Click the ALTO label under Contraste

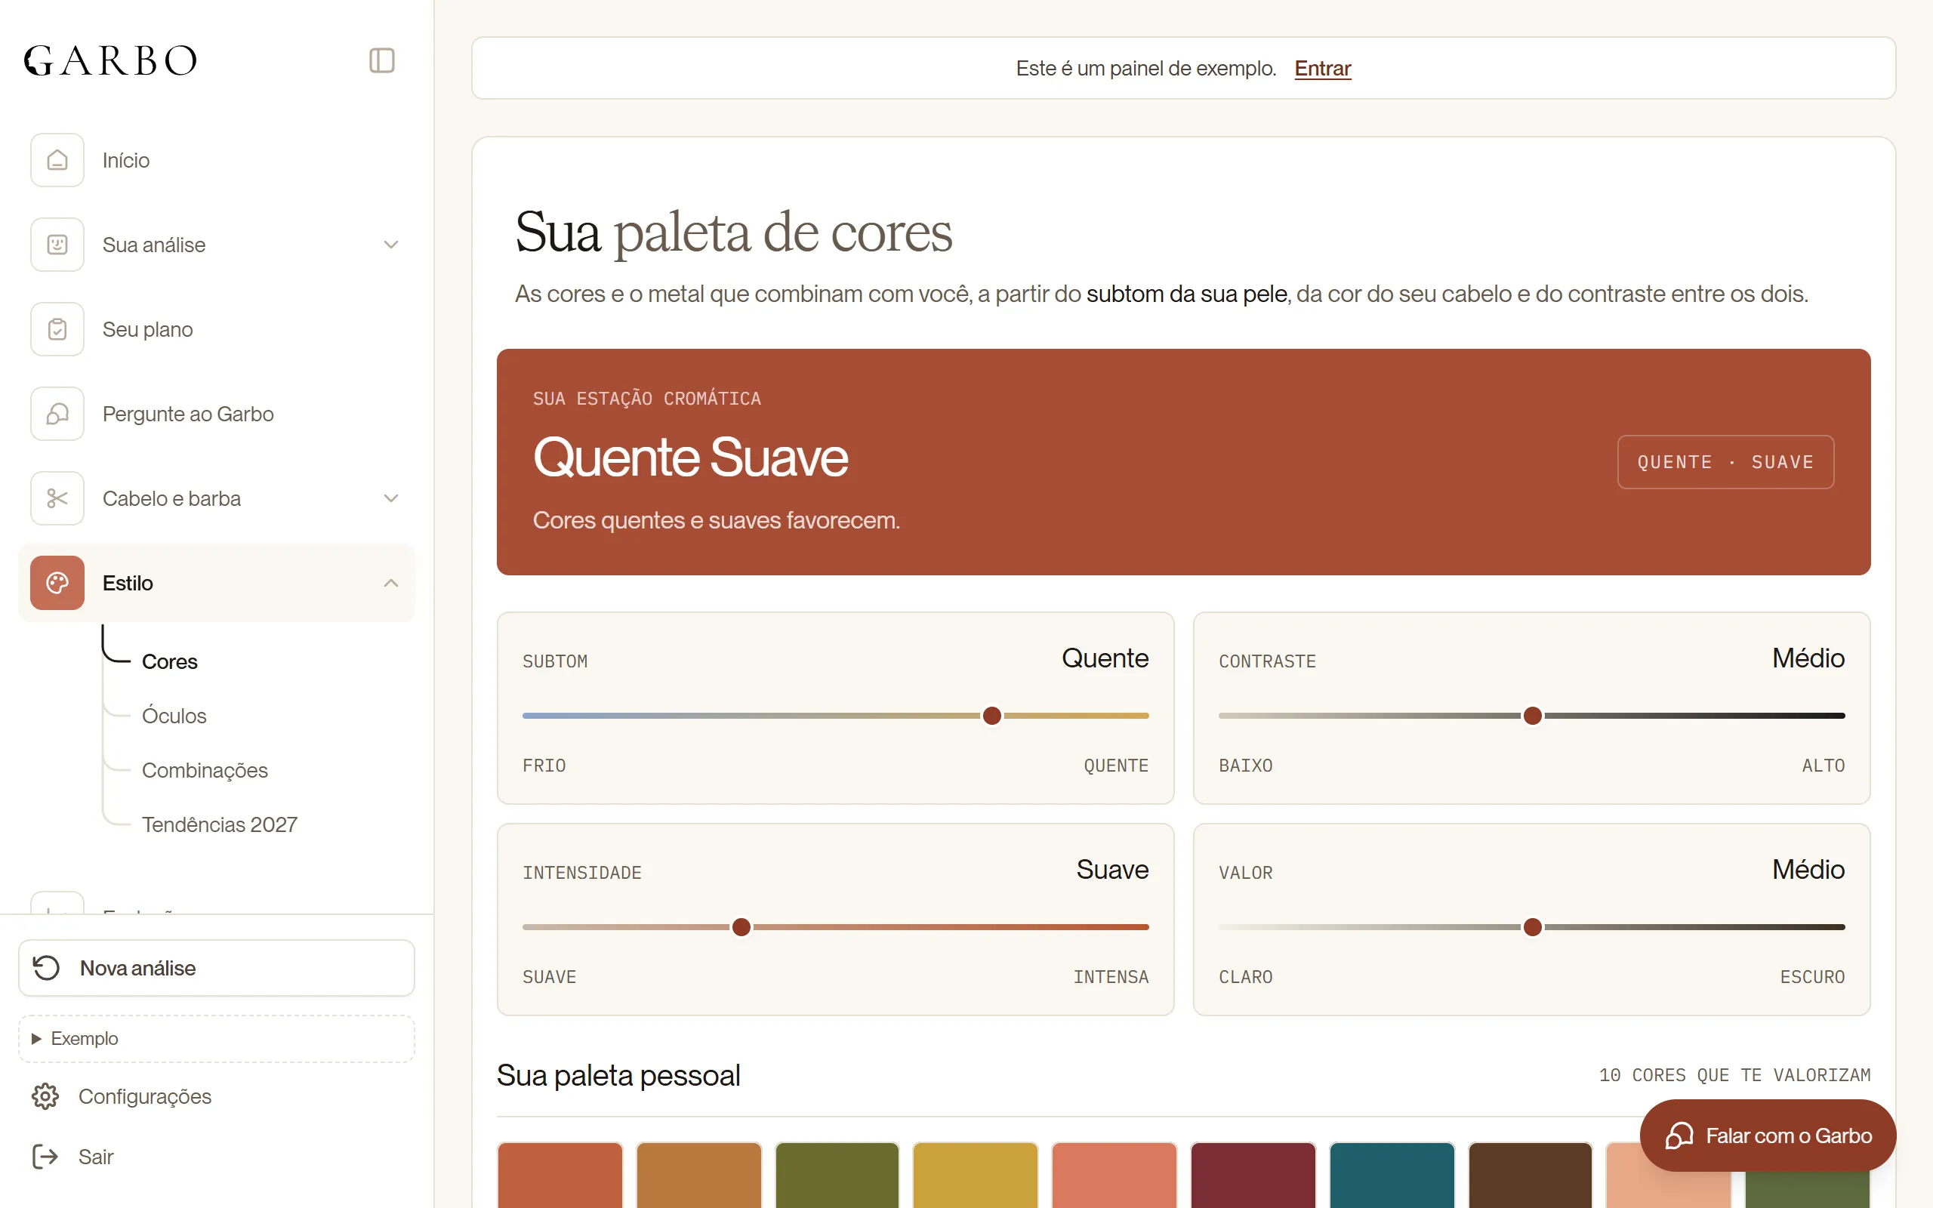tap(1823, 766)
